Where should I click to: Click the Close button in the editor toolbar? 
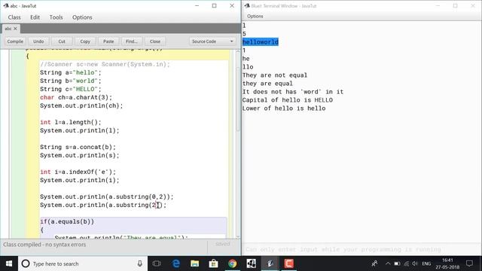tap(155, 41)
